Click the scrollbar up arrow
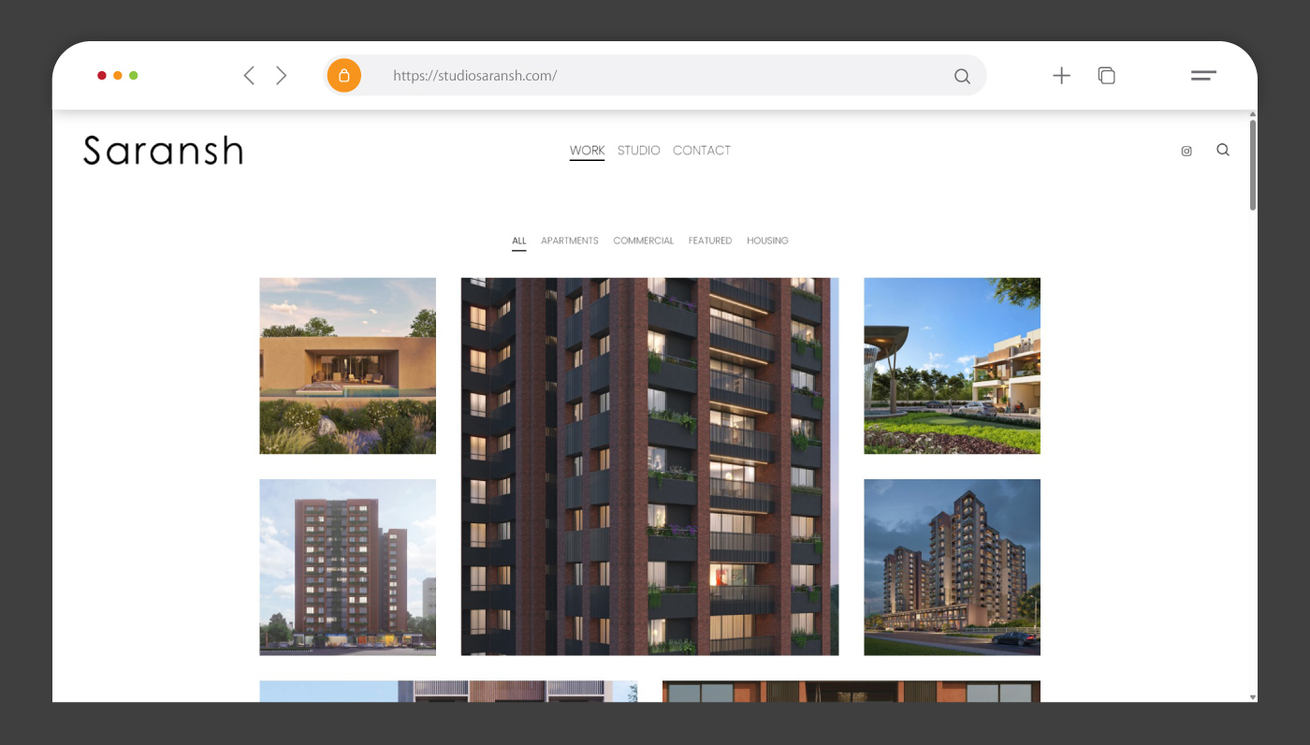1310x745 pixels. pos(1253,114)
